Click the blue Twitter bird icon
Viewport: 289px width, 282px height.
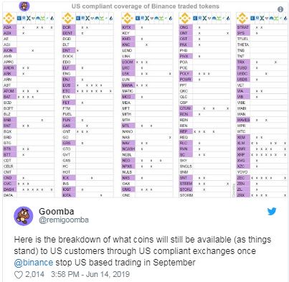click(272, 212)
